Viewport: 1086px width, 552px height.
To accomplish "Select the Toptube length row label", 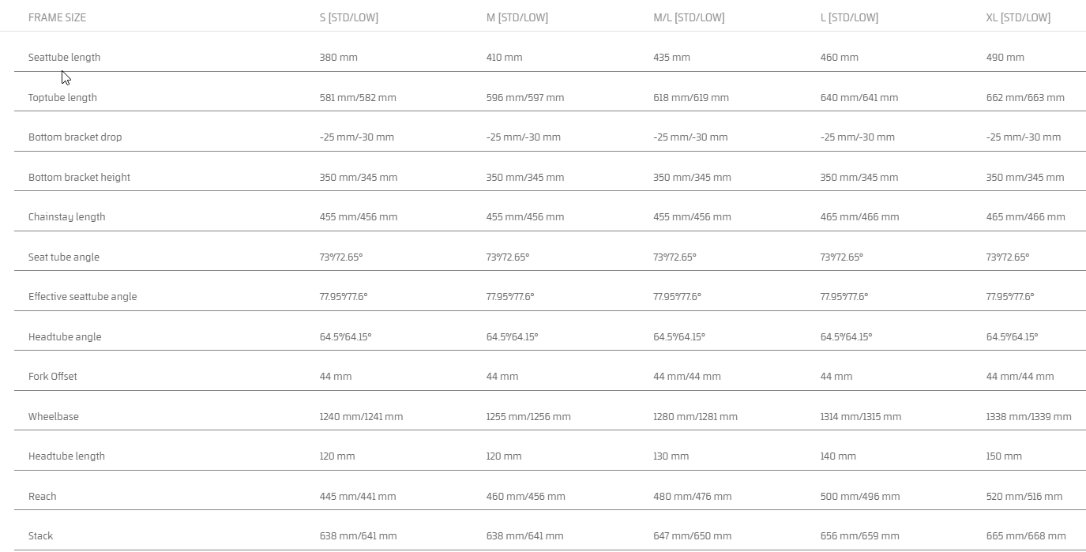I will [x=62, y=98].
